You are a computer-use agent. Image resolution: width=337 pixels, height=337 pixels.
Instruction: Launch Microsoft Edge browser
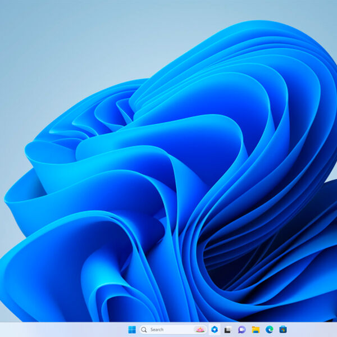269,330
